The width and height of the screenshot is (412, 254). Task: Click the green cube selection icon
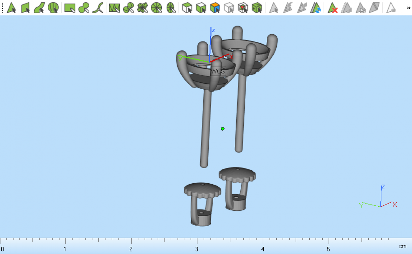point(257,8)
